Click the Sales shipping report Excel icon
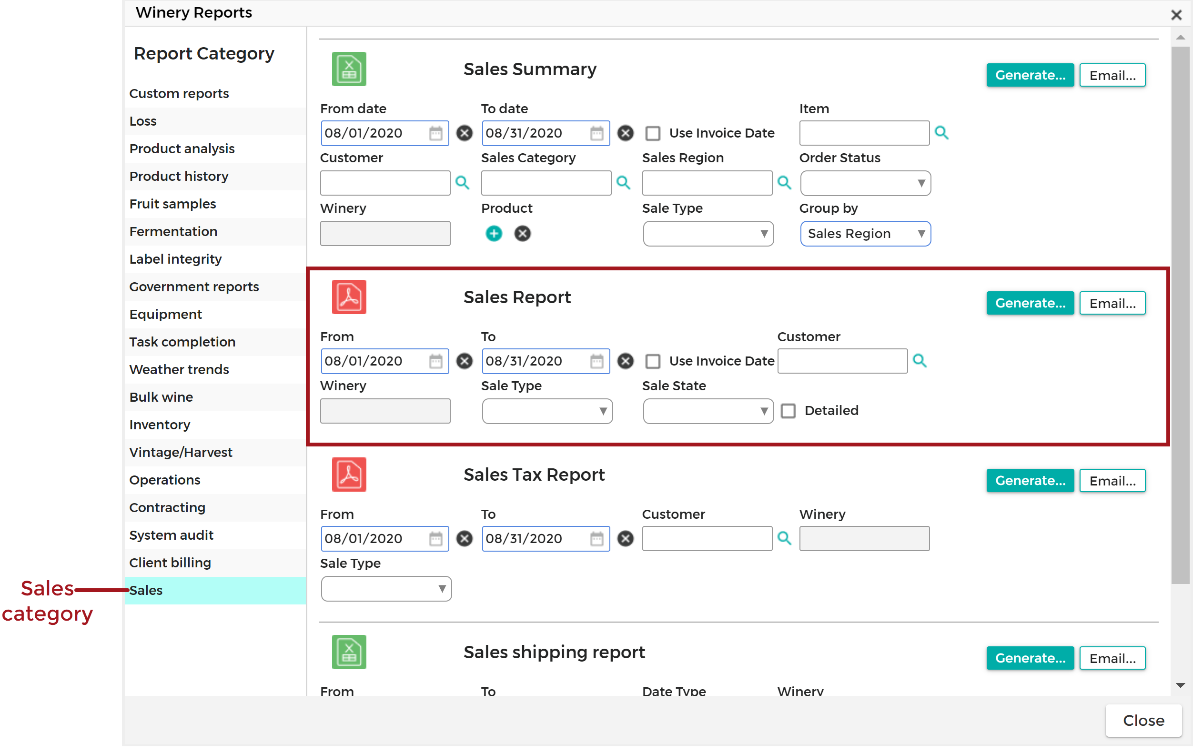Screen dimensions: 1193x752 (349, 652)
